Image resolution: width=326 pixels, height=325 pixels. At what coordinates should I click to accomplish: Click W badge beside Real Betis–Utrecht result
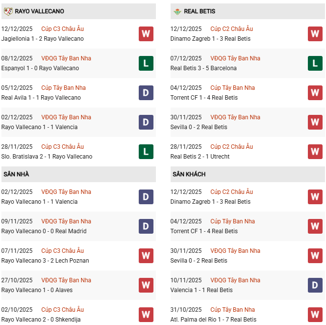[x=315, y=152]
